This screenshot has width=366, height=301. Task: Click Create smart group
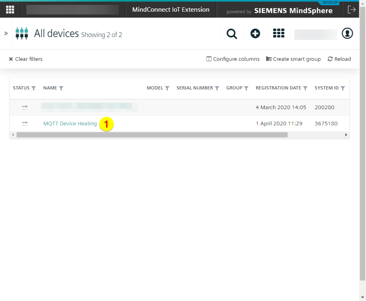293,59
